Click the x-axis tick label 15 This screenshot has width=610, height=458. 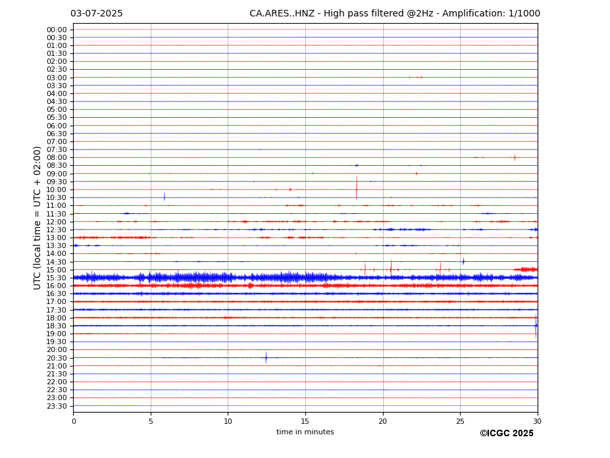pyautogui.click(x=305, y=421)
